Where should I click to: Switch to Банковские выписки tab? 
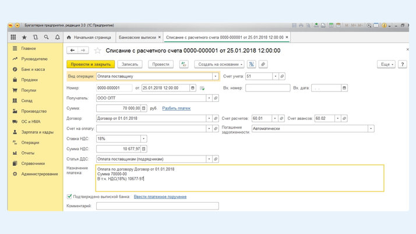(x=137, y=37)
